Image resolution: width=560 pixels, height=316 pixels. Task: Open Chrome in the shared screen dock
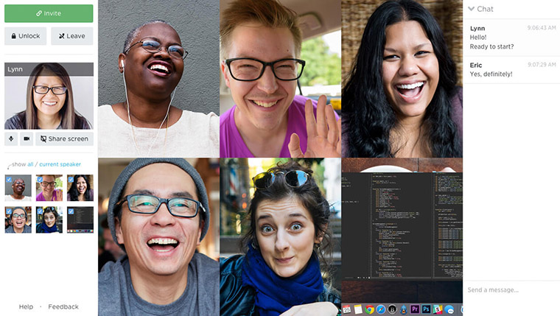click(370, 309)
